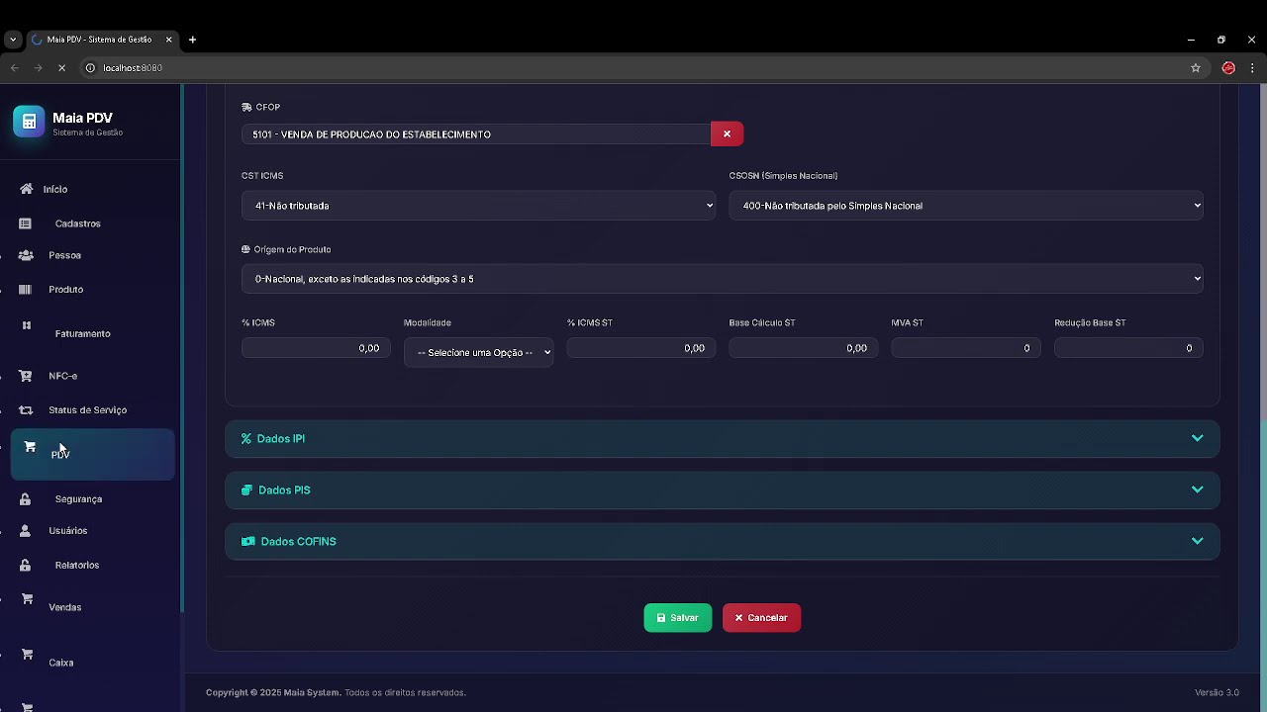
Task: Click the money icon beside Dados COFINS
Action: coord(248,541)
